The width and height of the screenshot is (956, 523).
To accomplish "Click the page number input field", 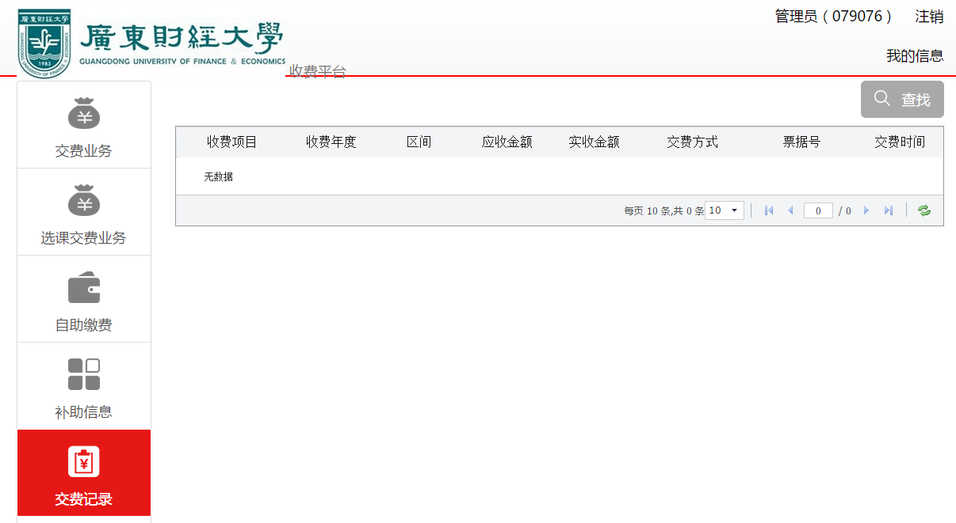I will [818, 210].
